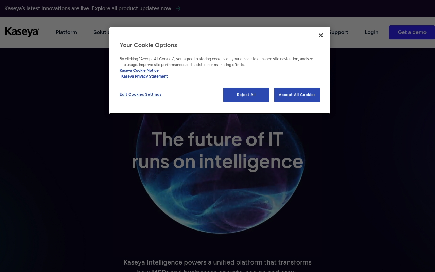The width and height of the screenshot is (435, 272).
Task: Open the Support menu item
Action: click(x=339, y=32)
